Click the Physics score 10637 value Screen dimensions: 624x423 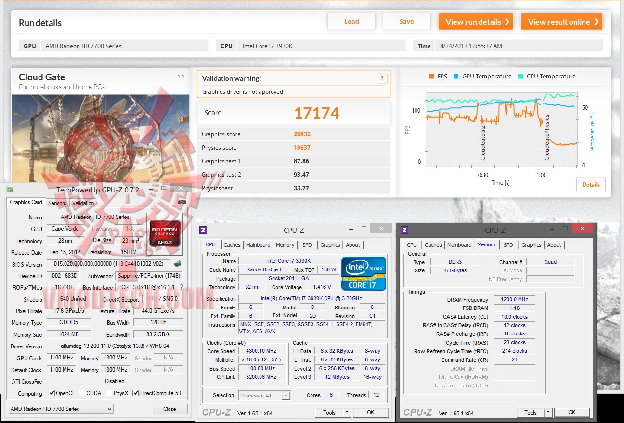pyautogui.click(x=302, y=148)
